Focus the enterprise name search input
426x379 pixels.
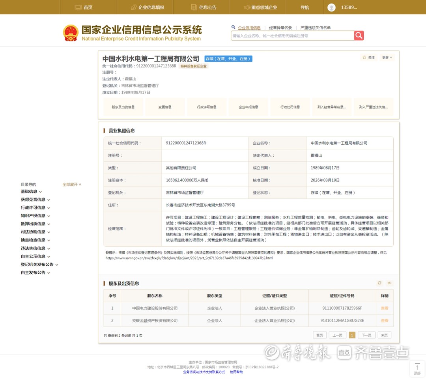coord(292,35)
